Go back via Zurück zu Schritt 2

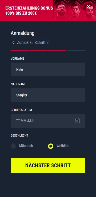point(33,43)
